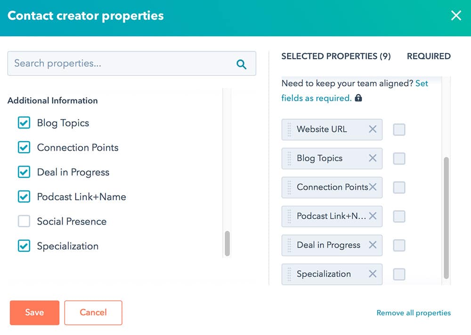The width and height of the screenshot is (471, 335).
Task: Switch to the SELECTED PROPERTIES tab
Action: 336,56
